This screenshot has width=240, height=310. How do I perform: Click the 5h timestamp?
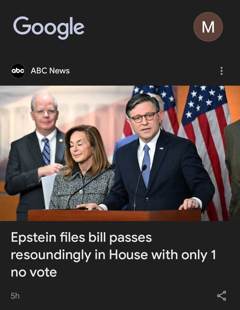click(15, 296)
